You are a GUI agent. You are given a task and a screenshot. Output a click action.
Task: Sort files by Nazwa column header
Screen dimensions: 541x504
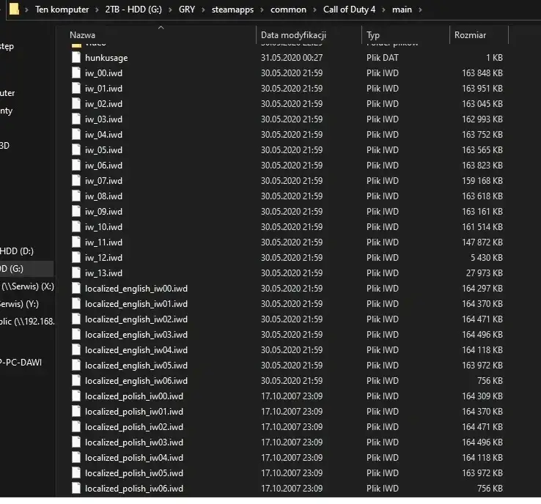pyautogui.click(x=82, y=35)
